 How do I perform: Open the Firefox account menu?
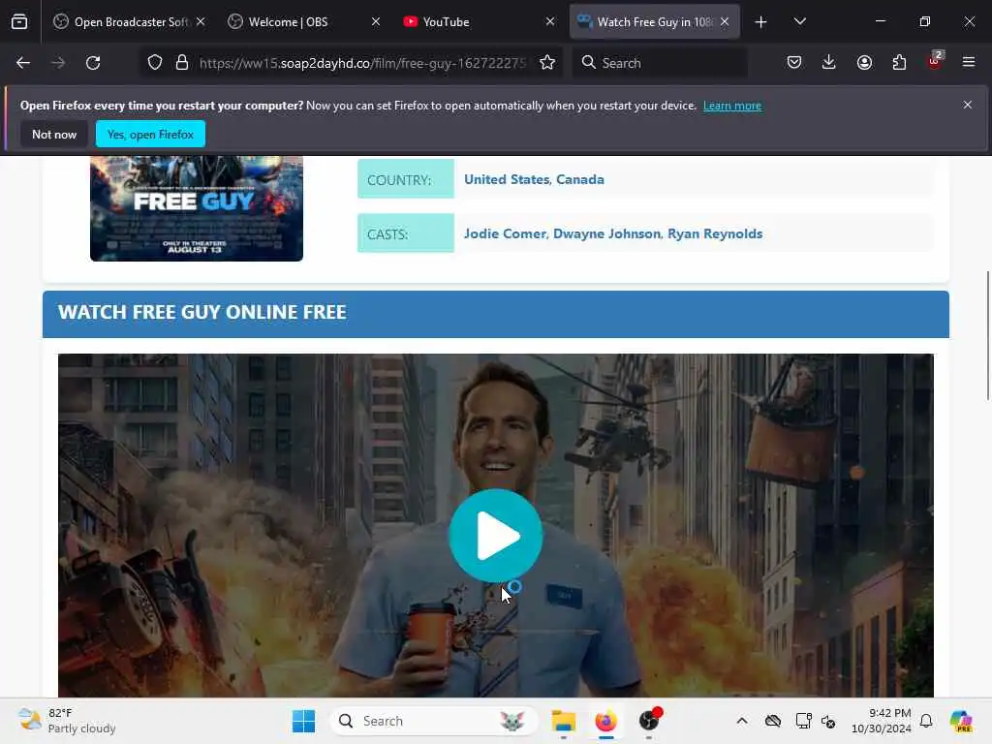point(864,62)
